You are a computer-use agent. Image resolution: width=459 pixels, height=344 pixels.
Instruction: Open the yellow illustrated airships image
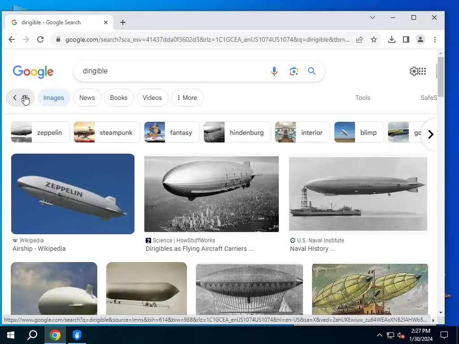[x=370, y=289]
